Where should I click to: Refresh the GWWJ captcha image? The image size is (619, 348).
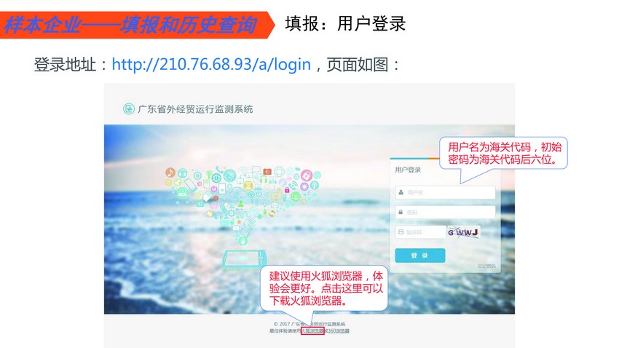[x=463, y=232]
